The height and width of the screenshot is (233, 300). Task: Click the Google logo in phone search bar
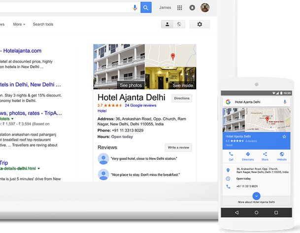(228, 102)
